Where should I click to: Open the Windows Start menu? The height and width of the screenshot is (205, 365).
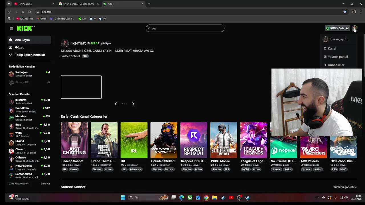pos(123,198)
